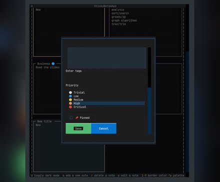Click the Save button
The height and width of the screenshot is (182, 220).
(78, 128)
